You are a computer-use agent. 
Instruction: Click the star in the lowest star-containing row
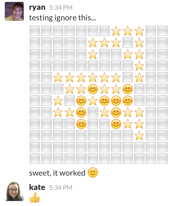point(139,135)
